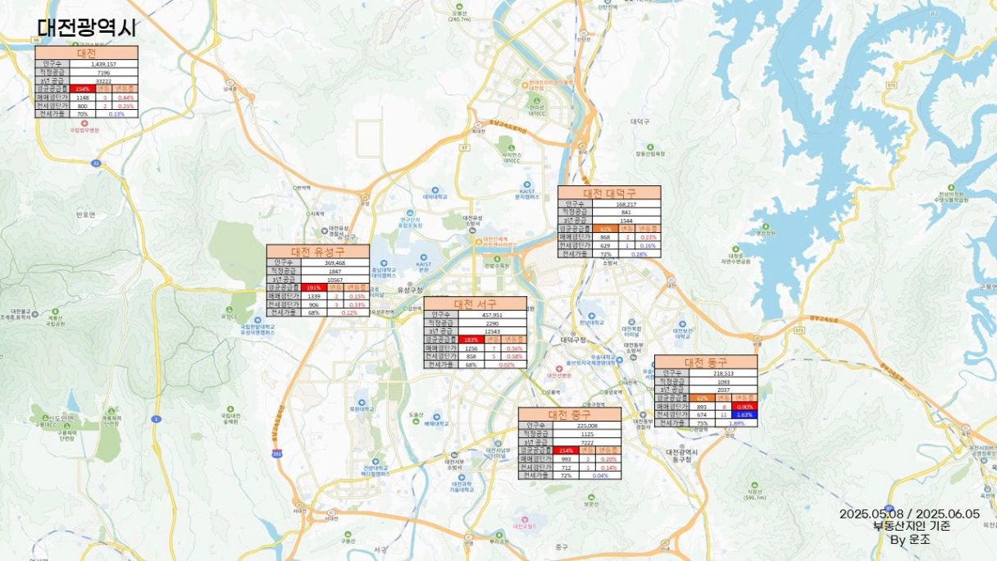This screenshot has width=997, height=561.
Task: Click the 대전광역시 map title
Action: [x=86, y=27]
